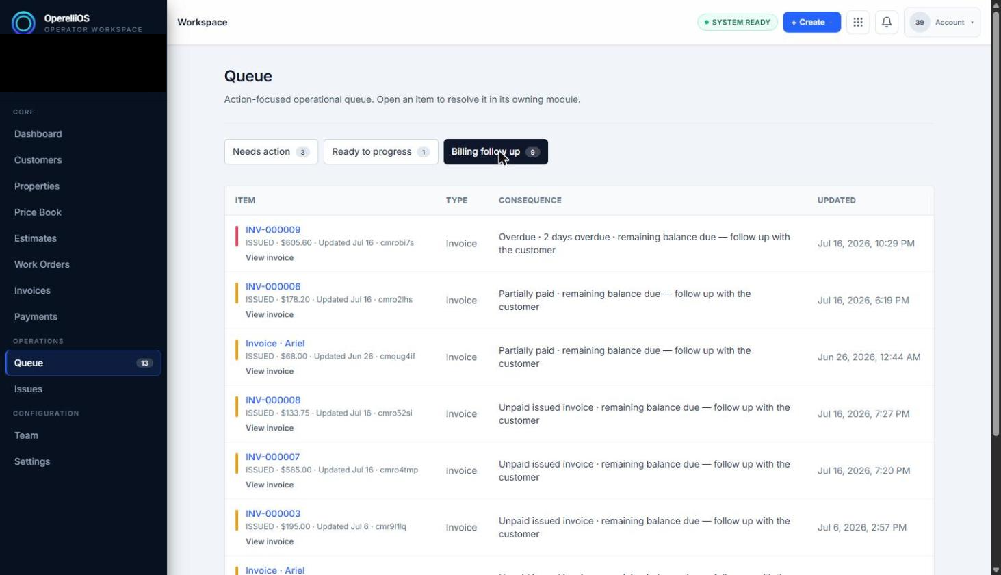Click the 13 badge on Queue
The width and height of the screenshot is (1001, 575).
pos(144,363)
